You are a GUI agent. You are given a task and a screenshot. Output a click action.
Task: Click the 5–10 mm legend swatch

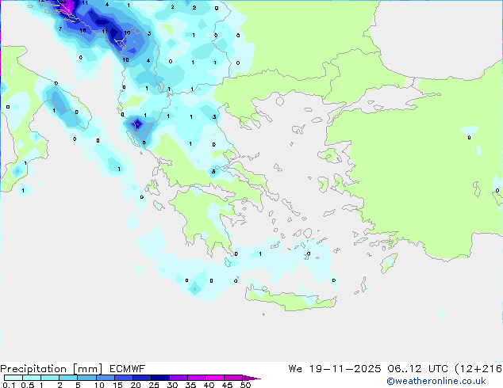tap(86, 378)
